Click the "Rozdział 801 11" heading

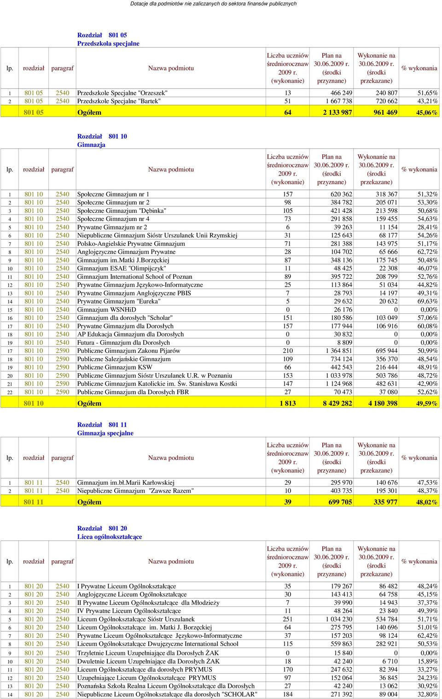(102, 426)
